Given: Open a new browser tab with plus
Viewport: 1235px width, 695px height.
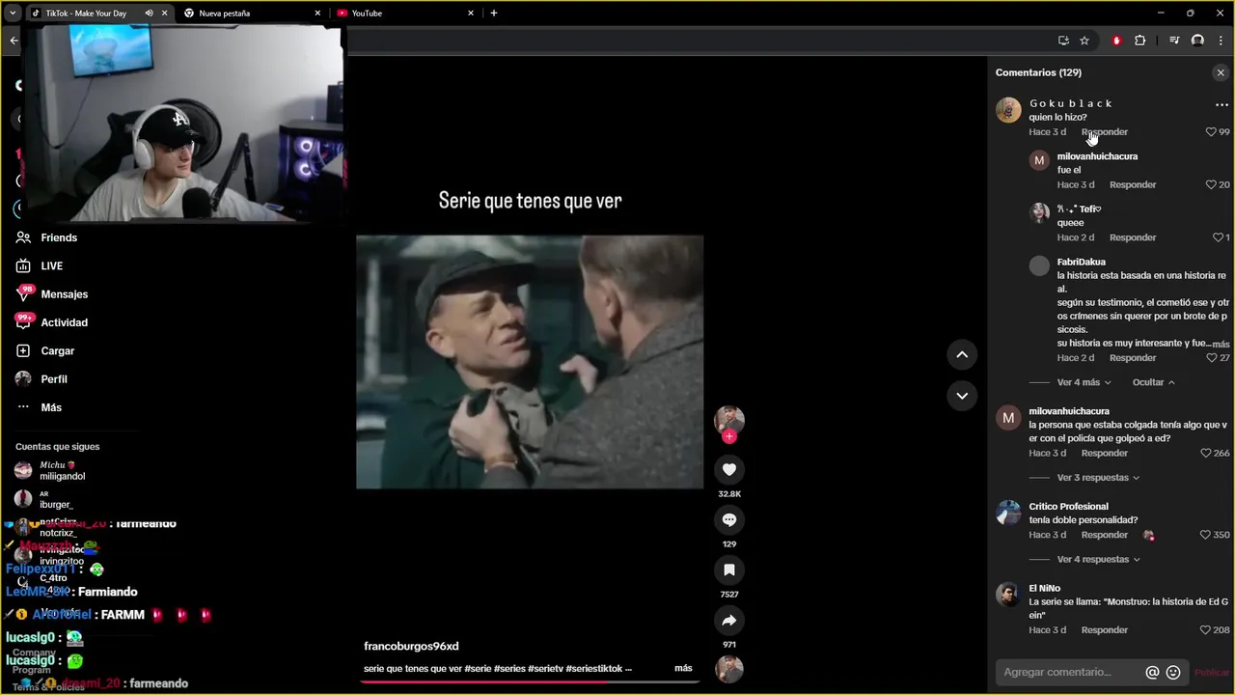Looking at the screenshot, I should click(494, 14).
